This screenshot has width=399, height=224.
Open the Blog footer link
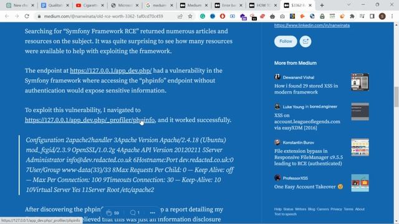[311, 209]
